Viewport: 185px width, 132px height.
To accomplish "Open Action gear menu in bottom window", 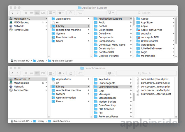I will pos(61,73).
